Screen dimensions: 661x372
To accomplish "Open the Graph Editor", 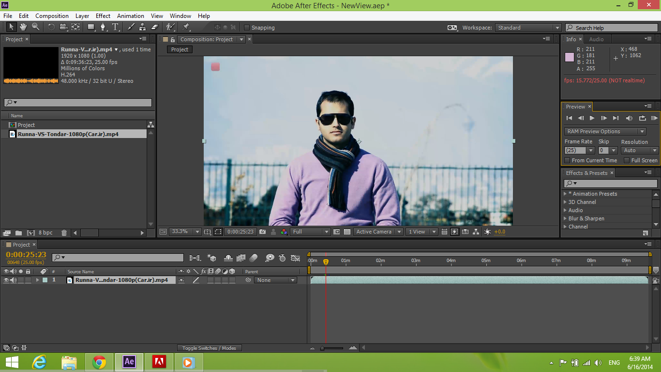I will click(x=295, y=258).
